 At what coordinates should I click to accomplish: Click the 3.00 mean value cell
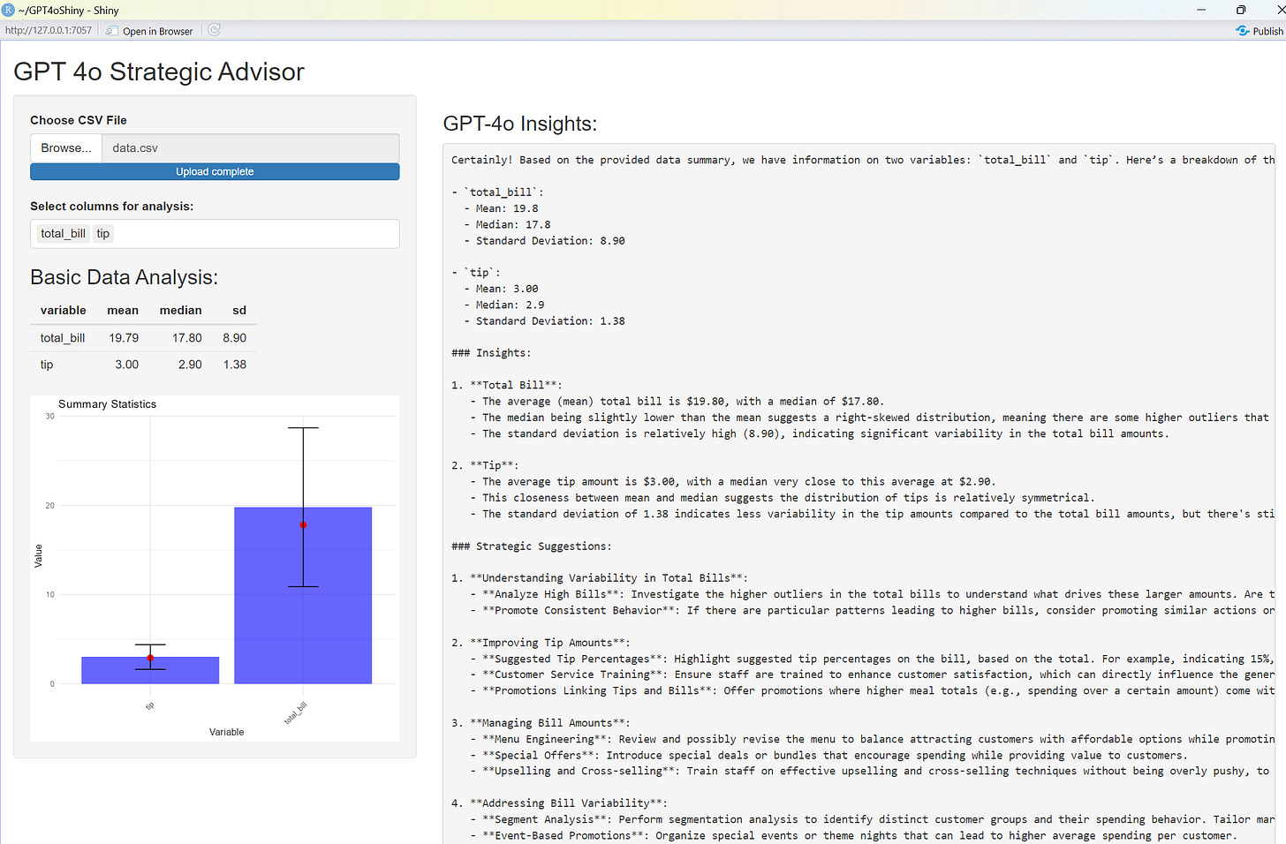tap(127, 365)
